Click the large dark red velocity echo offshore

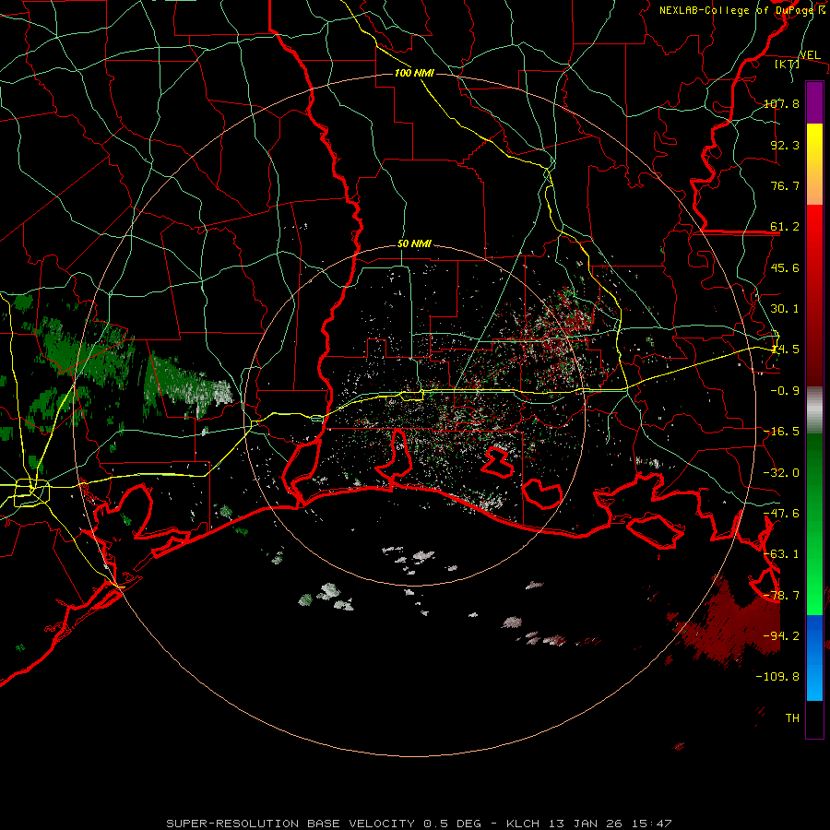(733, 624)
